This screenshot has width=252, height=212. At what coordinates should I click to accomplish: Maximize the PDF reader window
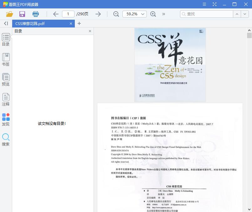point(234,4)
